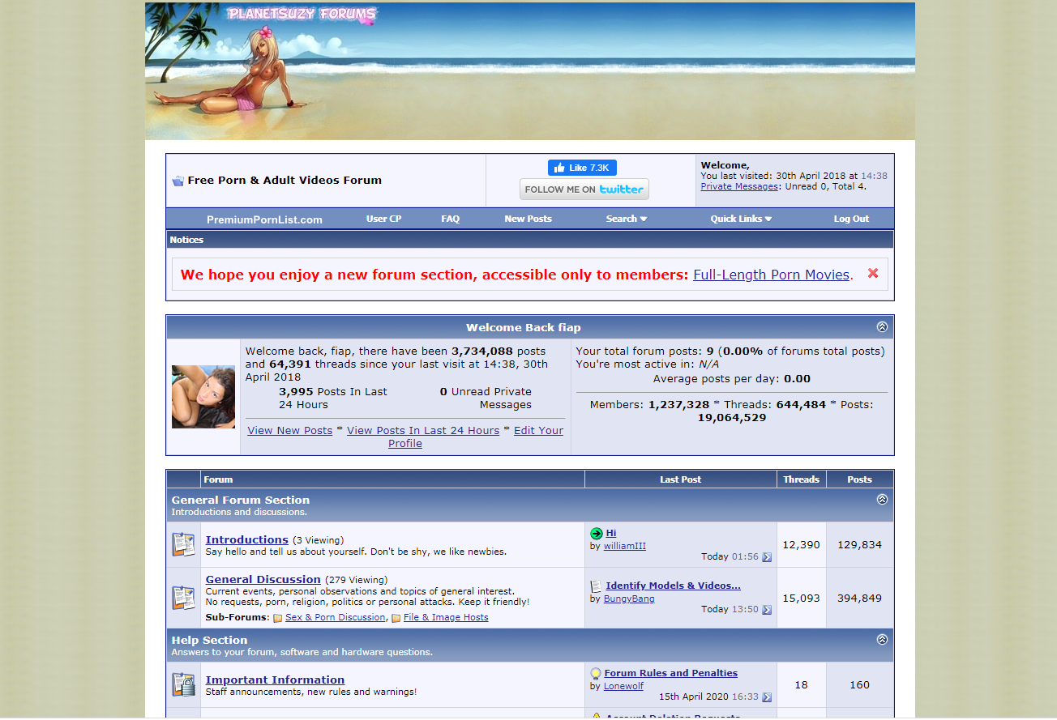Open the Forum Rules and Penalties thread
The width and height of the screenshot is (1057, 720).
click(x=671, y=673)
